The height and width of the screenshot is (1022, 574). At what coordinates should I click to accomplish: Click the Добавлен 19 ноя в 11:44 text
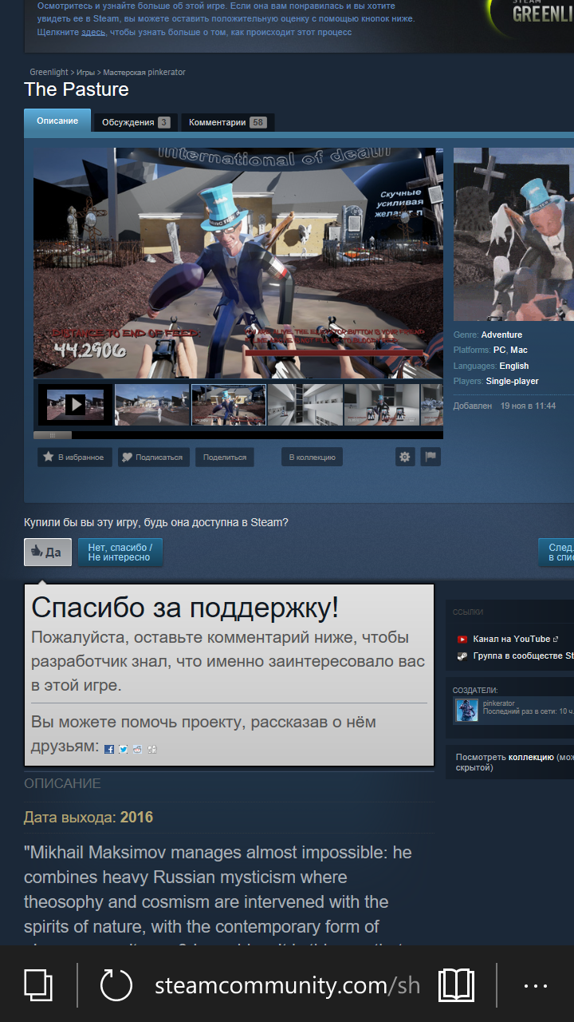tap(505, 406)
